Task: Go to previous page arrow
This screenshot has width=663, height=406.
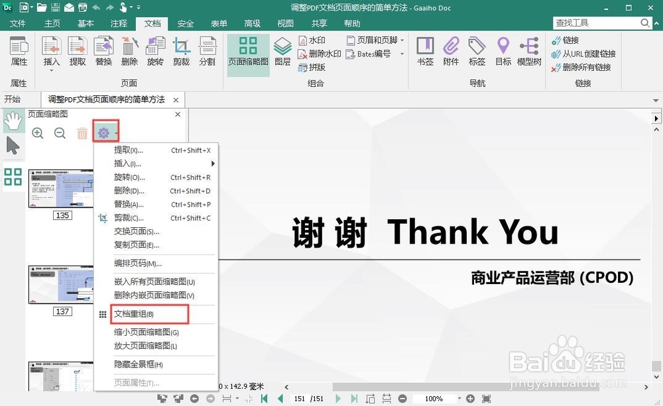Action: point(280,399)
